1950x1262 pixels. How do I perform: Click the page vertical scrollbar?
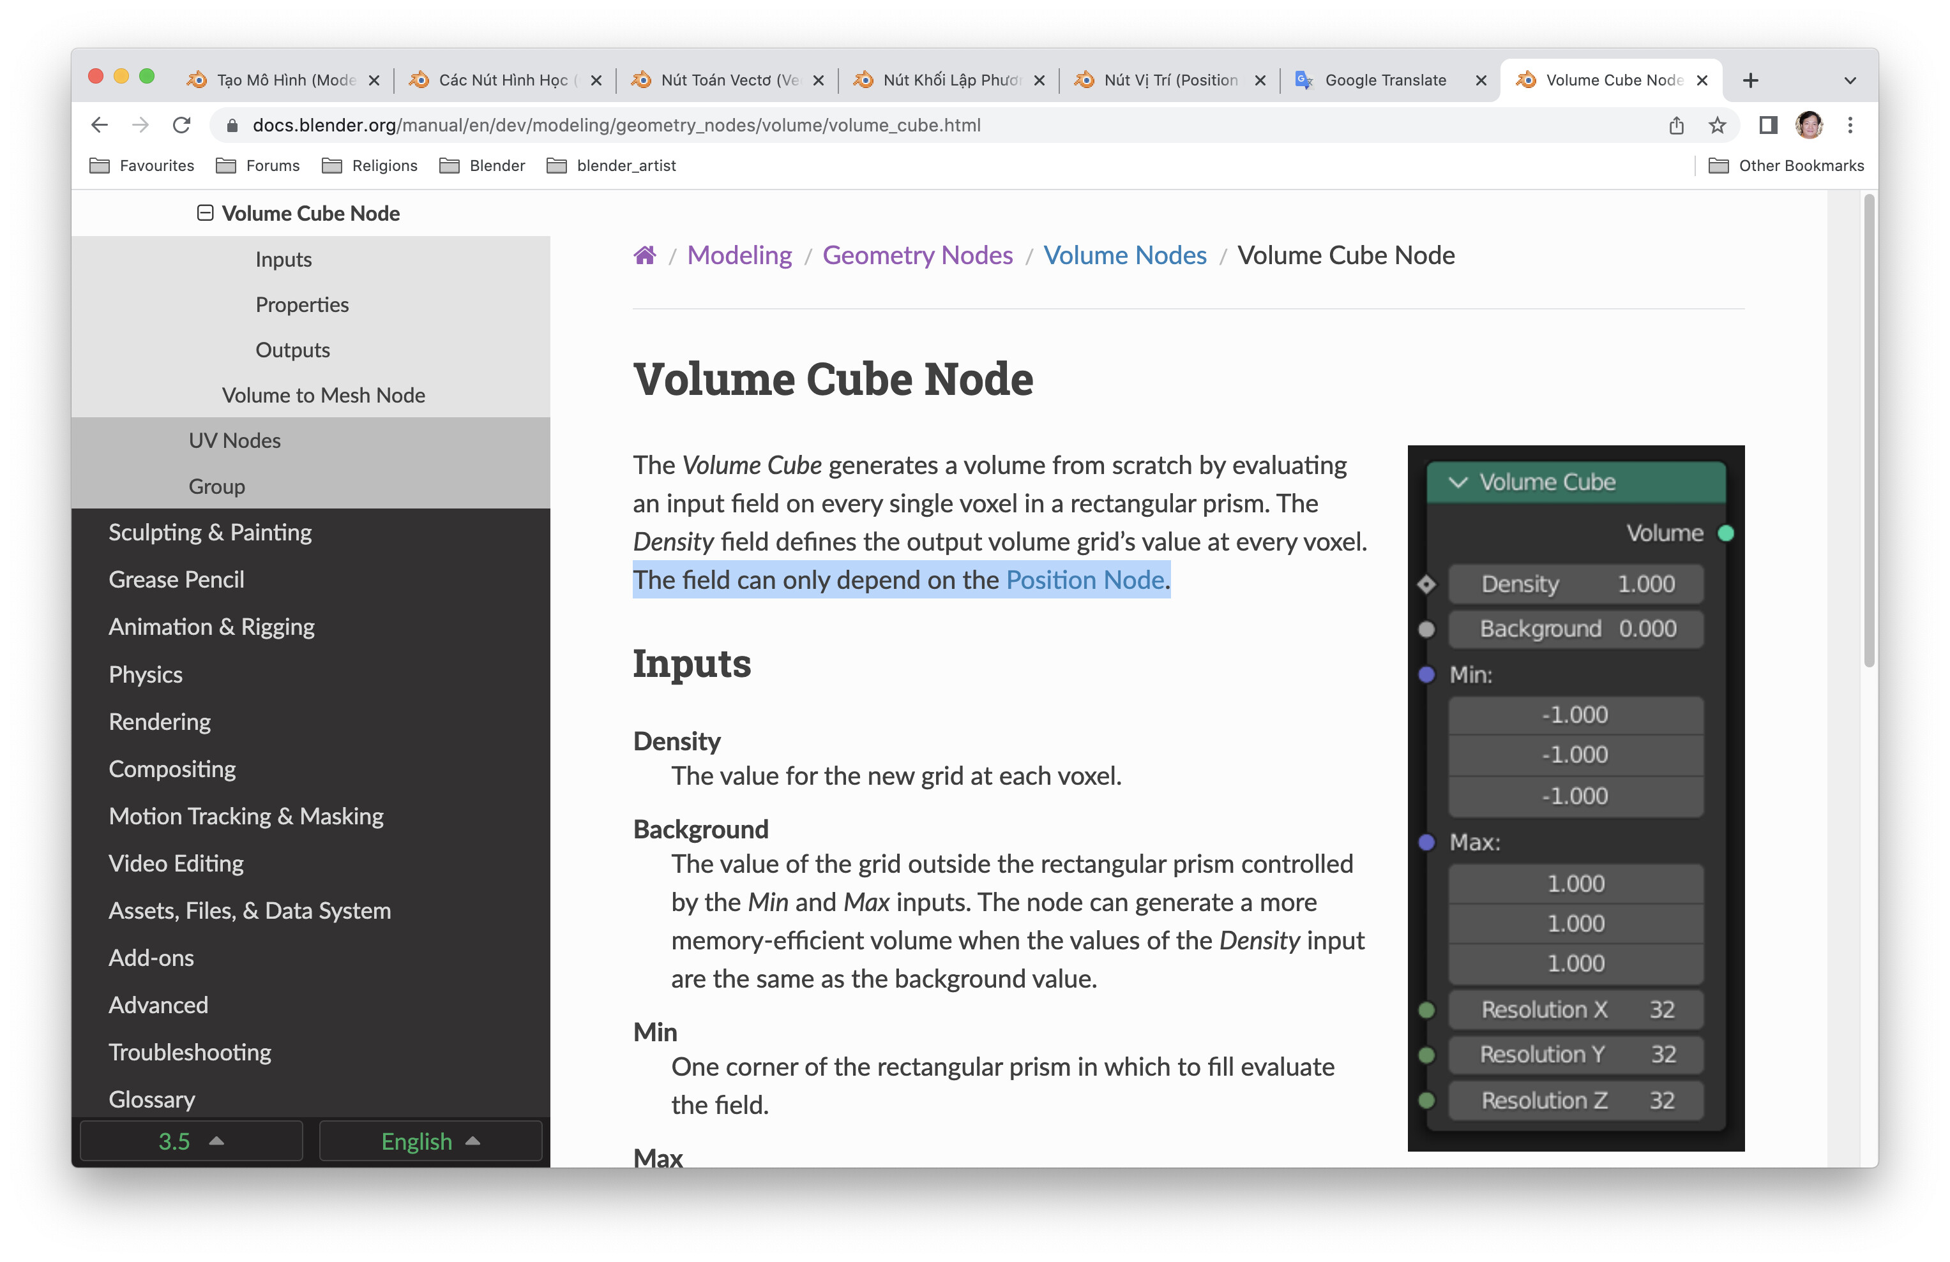click(1869, 431)
